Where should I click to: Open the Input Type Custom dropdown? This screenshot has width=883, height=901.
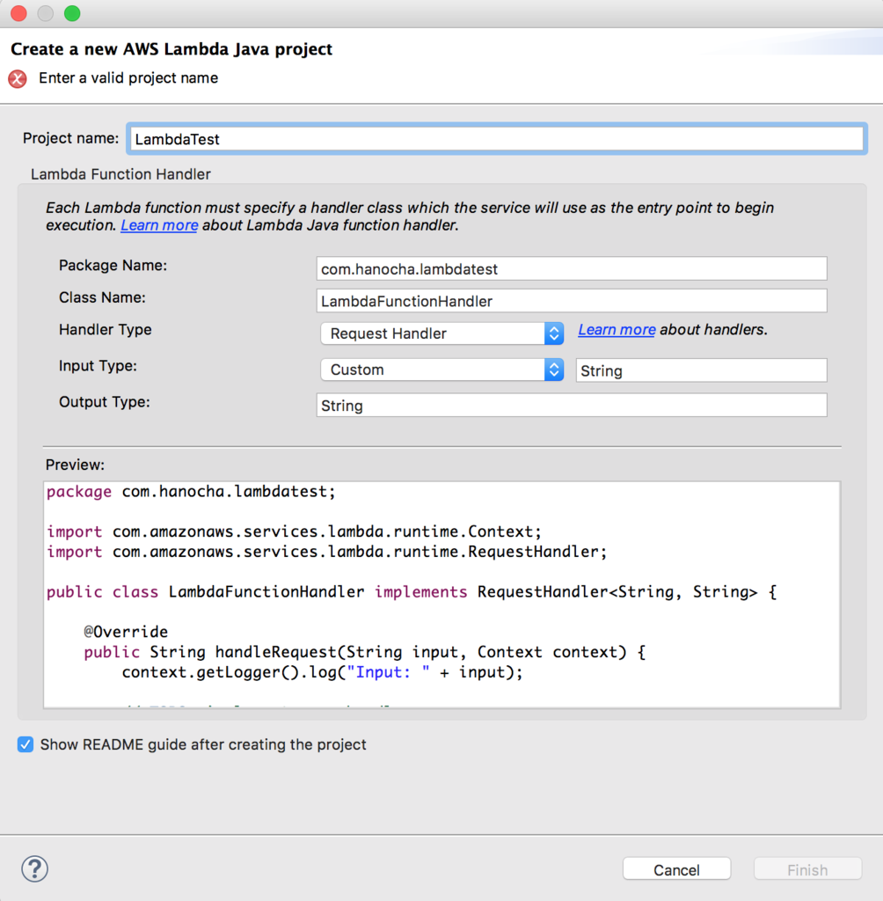point(441,370)
